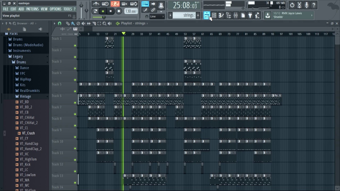Click the step edit arrow icon
This screenshot has height=191, width=340.
pos(153,4)
